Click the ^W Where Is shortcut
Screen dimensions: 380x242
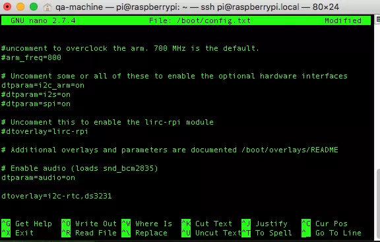coord(147,224)
